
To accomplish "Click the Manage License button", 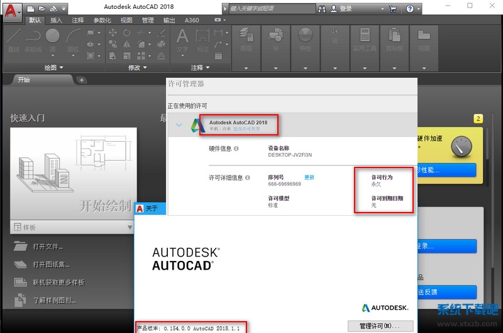I will tap(379, 326).
